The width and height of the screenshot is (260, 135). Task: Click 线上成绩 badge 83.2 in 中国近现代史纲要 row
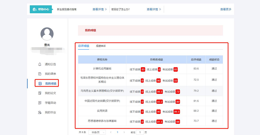pyautogui.click(x=160, y=102)
